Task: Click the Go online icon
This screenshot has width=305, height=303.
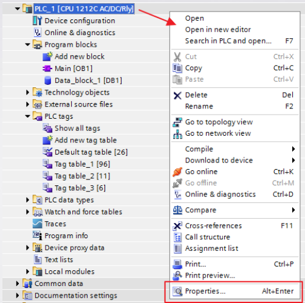Action: coord(177,171)
